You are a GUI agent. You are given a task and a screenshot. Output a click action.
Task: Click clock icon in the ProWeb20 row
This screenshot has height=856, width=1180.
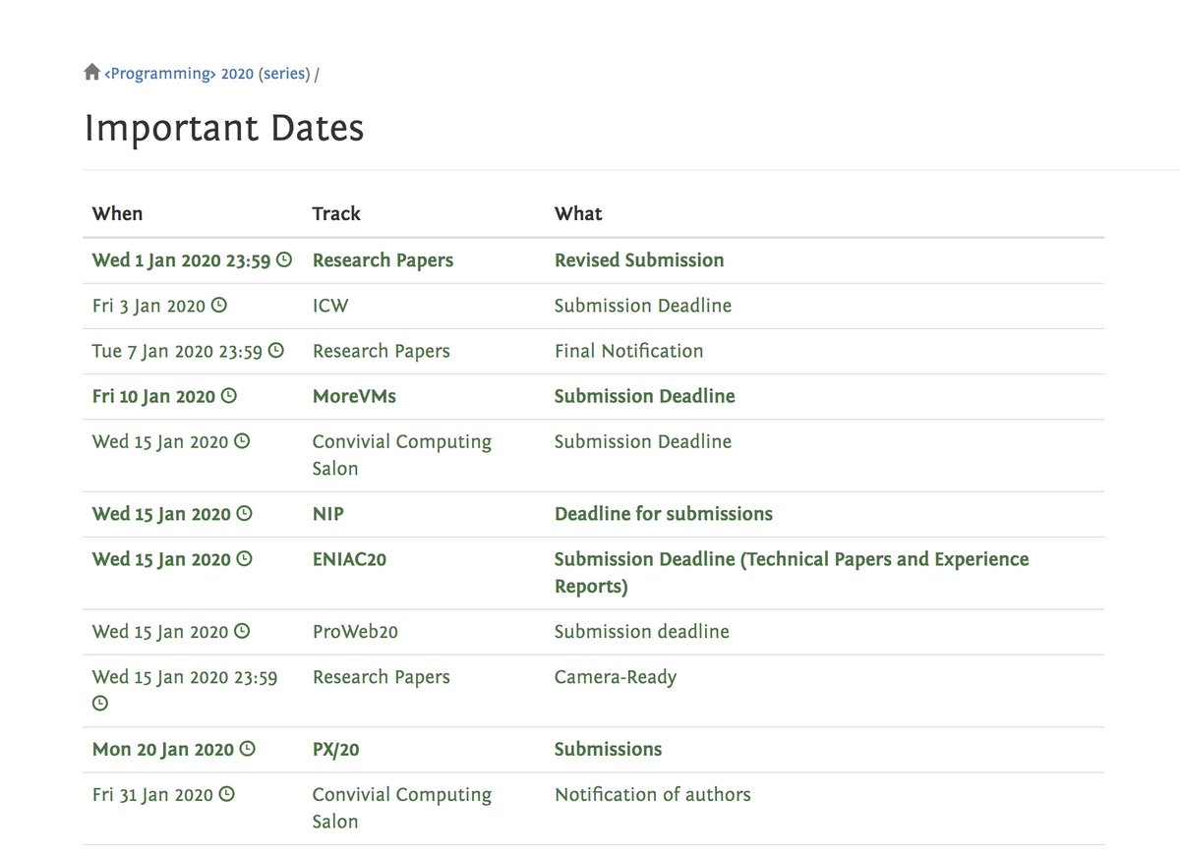tap(242, 631)
